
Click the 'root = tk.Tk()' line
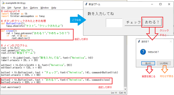click(x=10, y=48)
